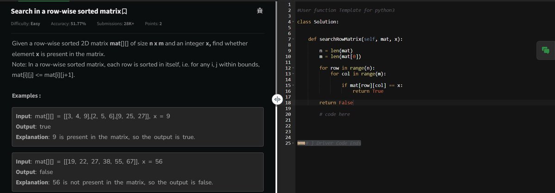This screenshot has height=193, width=555.
Task: Click the 'Points: 2' label
Action: (153, 24)
